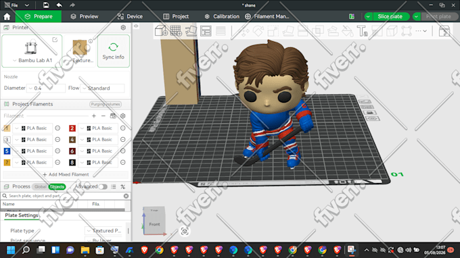Click the Print plate button
460x258 pixels.
coord(438,17)
